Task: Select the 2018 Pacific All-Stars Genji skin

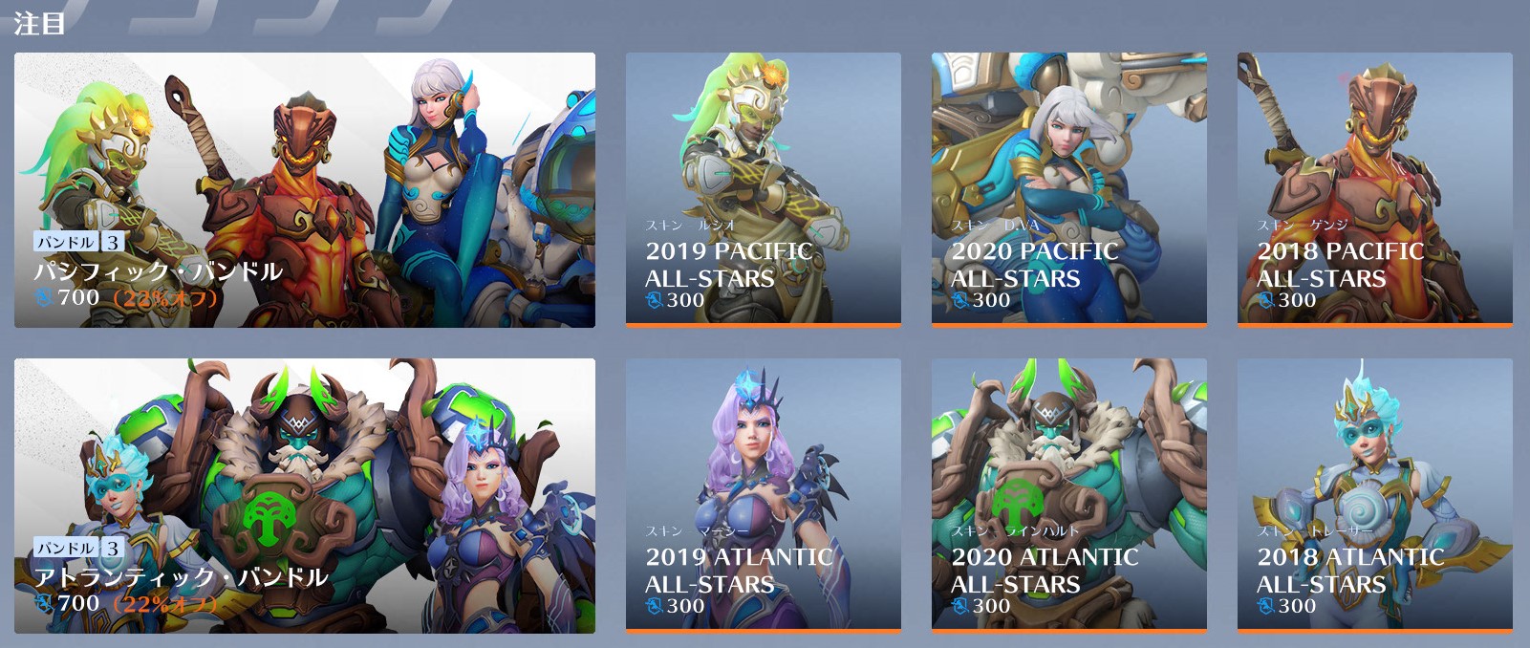Action: pyautogui.click(x=1375, y=190)
